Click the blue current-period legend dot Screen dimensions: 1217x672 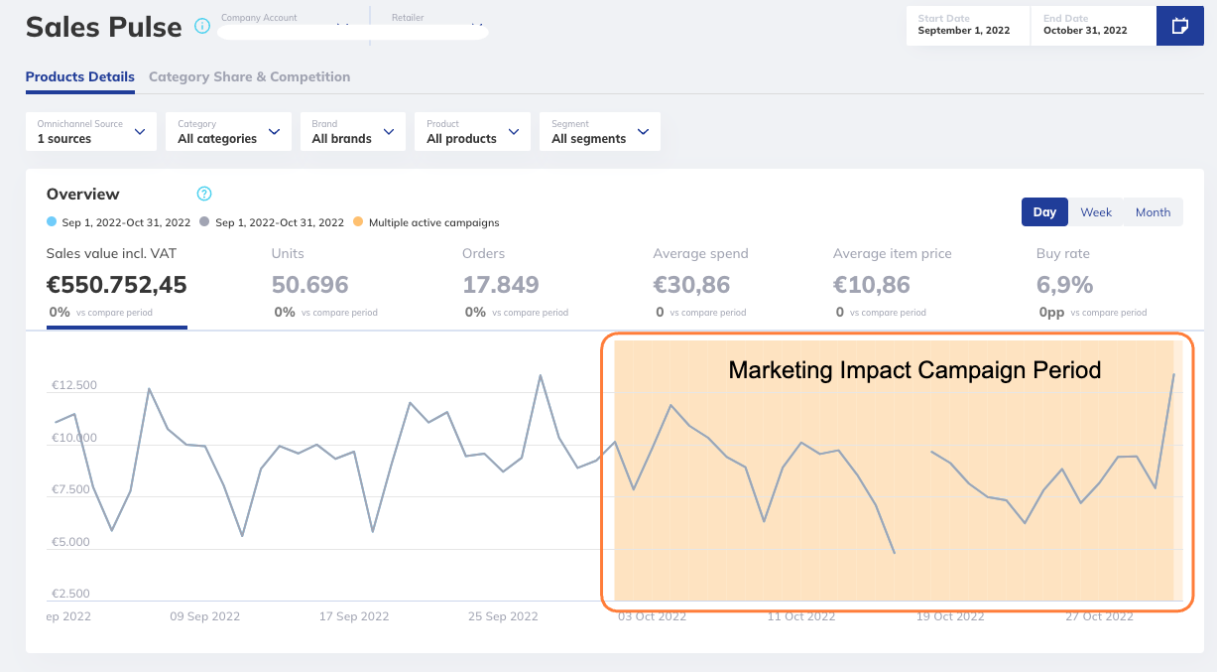[x=52, y=222]
